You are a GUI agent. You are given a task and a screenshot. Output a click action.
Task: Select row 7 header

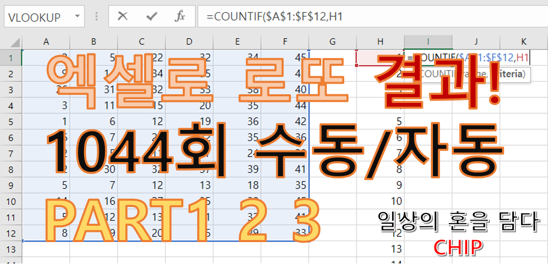11,153
